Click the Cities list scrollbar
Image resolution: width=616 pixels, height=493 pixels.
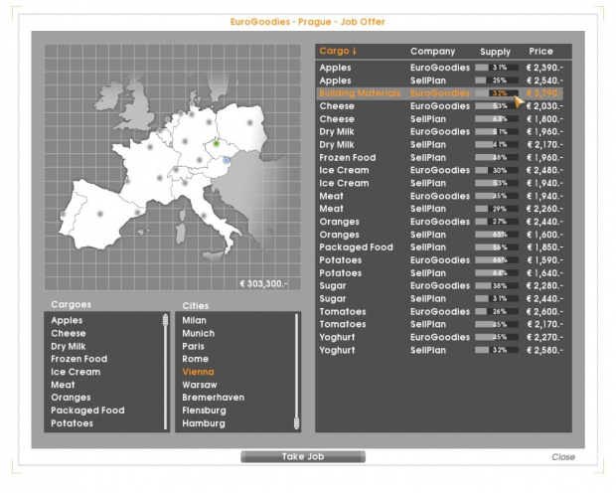coord(296,371)
